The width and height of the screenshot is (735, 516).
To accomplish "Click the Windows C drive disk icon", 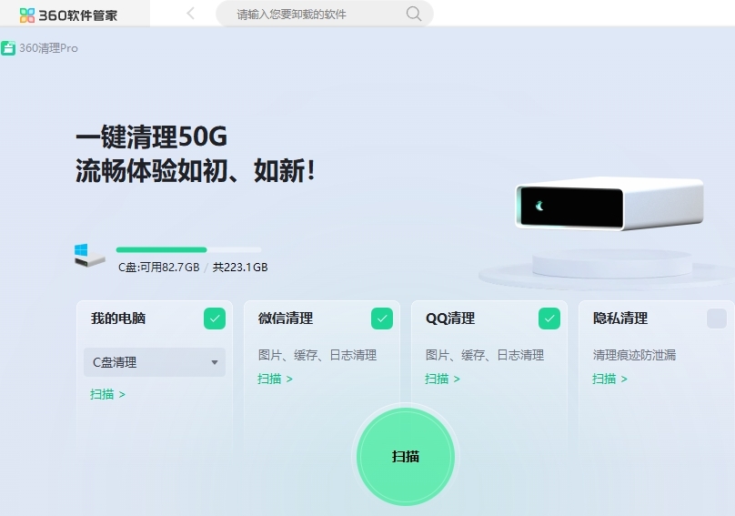I will pos(89,256).
